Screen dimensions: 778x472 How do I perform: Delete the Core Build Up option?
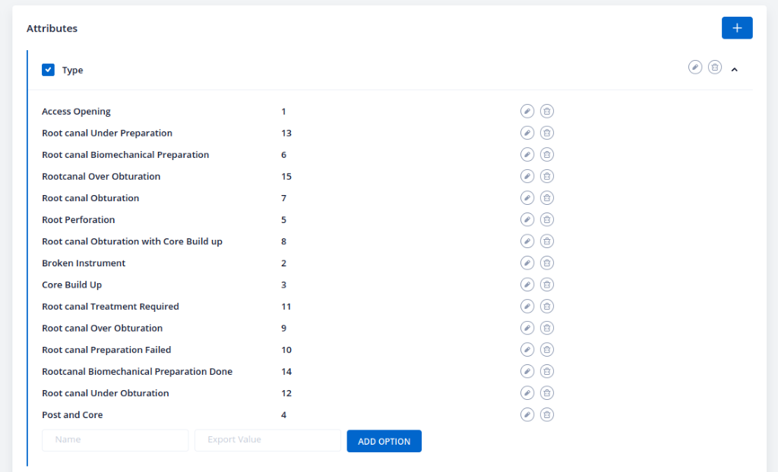[547, 285]
